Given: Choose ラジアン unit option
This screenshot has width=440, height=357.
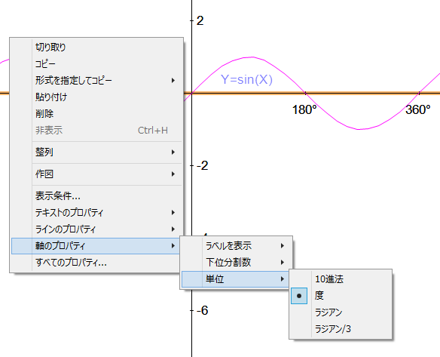Looking at the screenshot, I should [341, 312].
